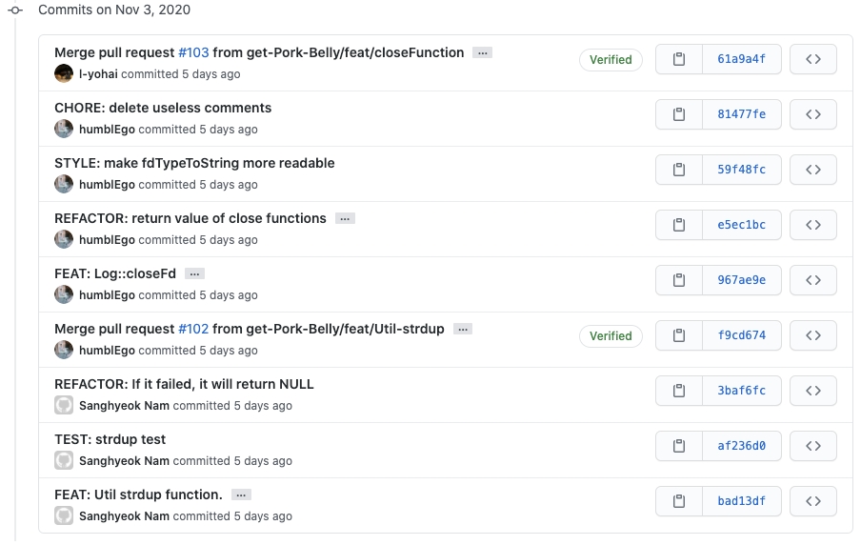This screenshot has height=545, width=861.
Task: Open "TEST: strdup test" commit
Action: (x=110, y=439)
